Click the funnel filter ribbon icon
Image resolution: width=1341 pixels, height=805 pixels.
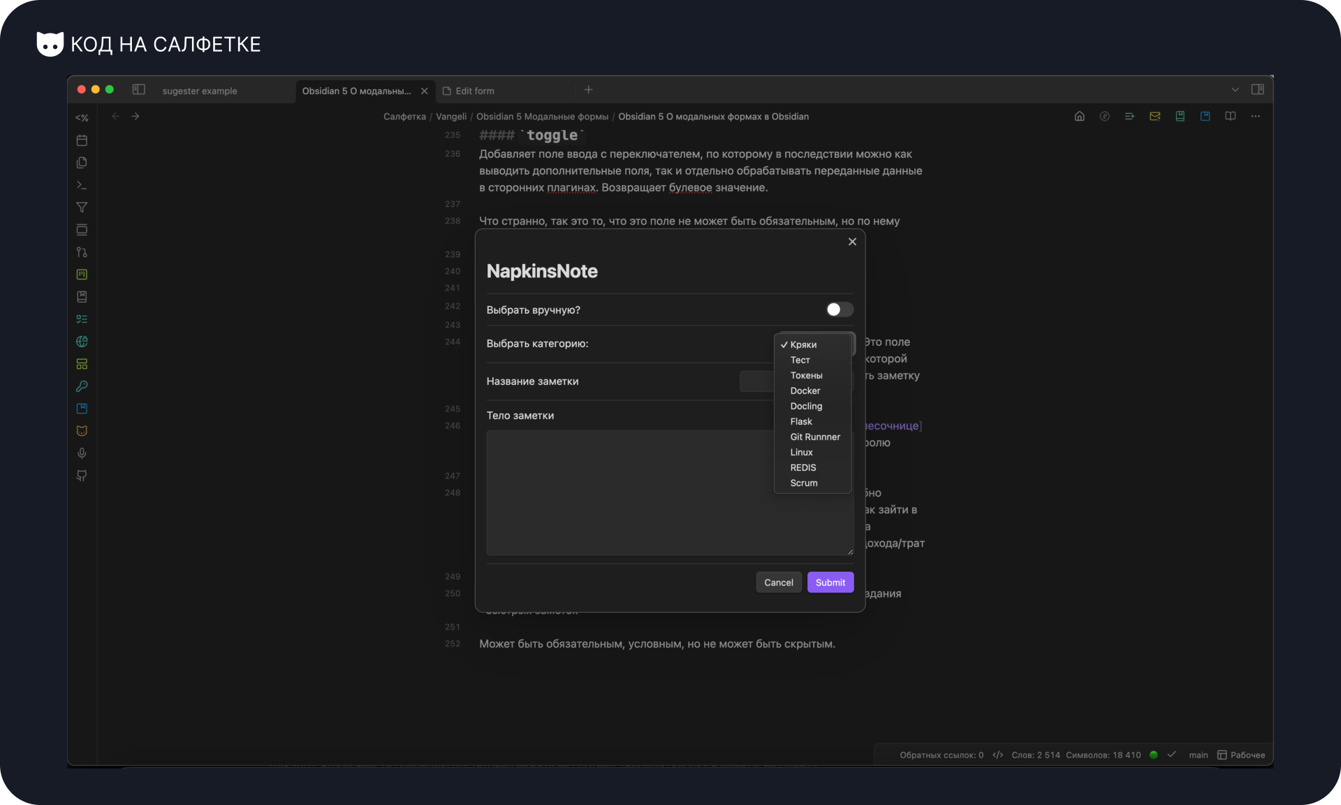(x=82, y=208)
